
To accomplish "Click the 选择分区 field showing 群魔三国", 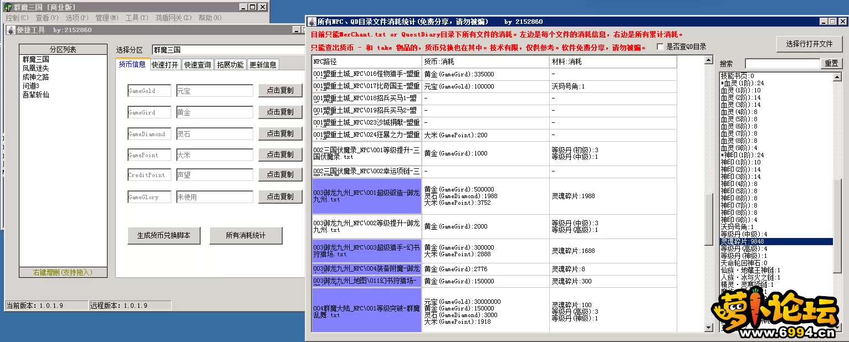I will [228, 50].
